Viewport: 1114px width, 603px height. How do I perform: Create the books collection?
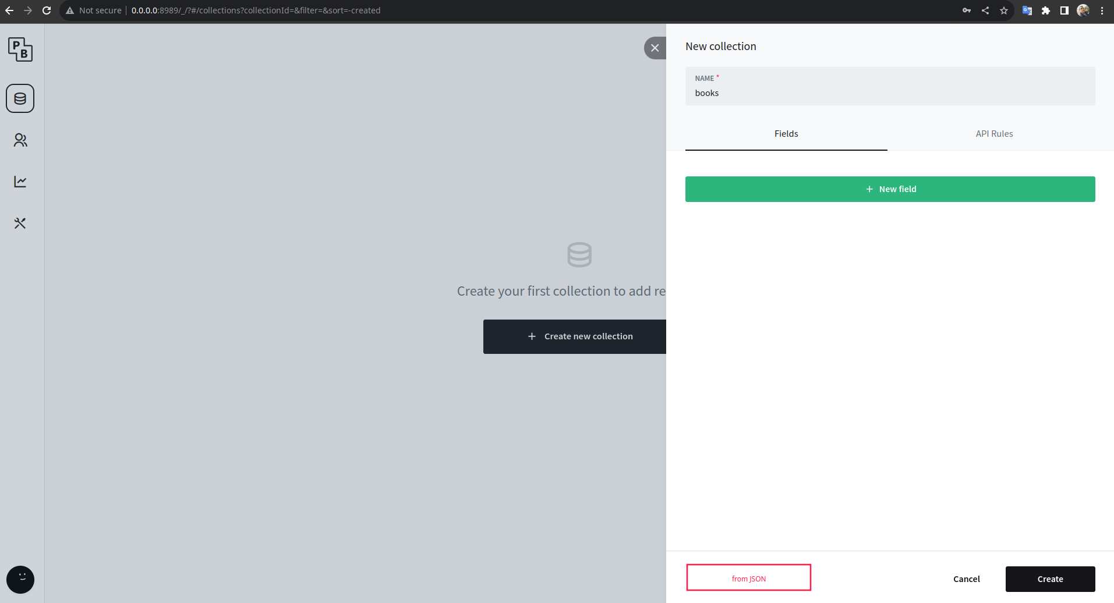click(1049, 579)
